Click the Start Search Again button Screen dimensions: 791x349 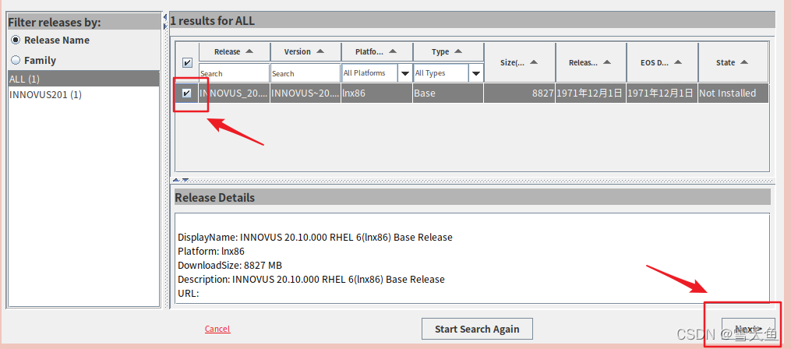[x=477, y=330]
